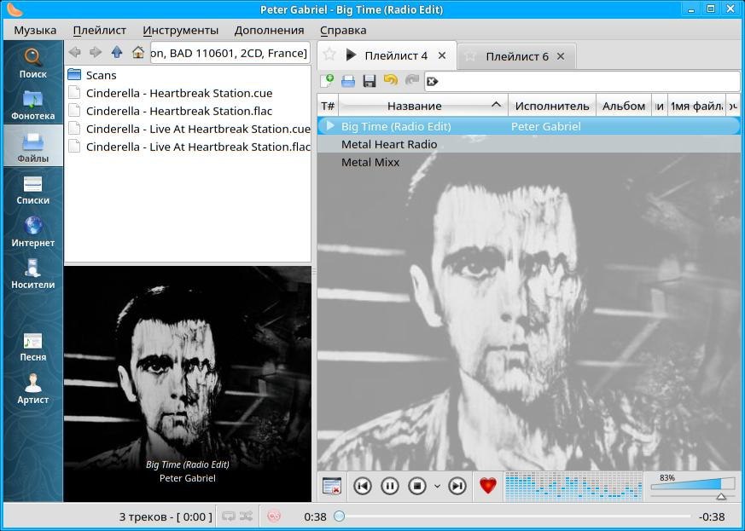Click the playlist search filter field
The width and height of the screenshot is (745, 531).
(x=582, y=81)
